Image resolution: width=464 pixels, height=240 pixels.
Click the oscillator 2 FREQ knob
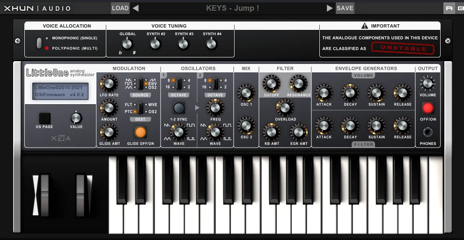pos(215,108)
